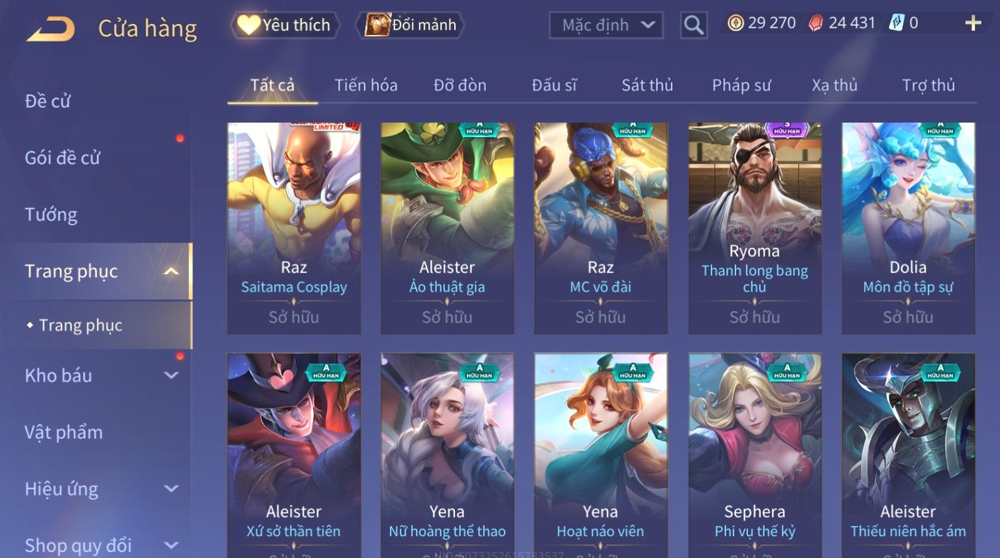Open the Ryoma Thanh long bang chủ skin
The height and width of the screenshot is (558, 1000).
755,228
